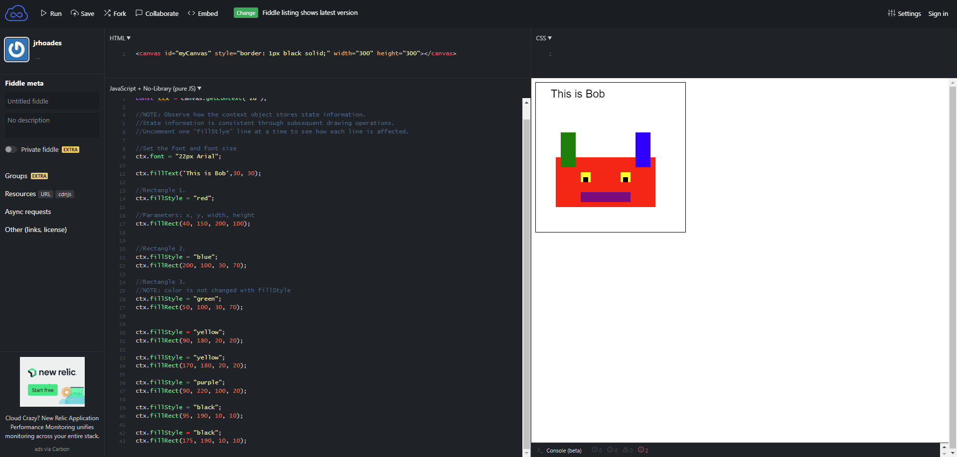Open the Collaborate option
The width and height of the screenshot is (957, 457).
pyautogui.click(x=157, y=13)
